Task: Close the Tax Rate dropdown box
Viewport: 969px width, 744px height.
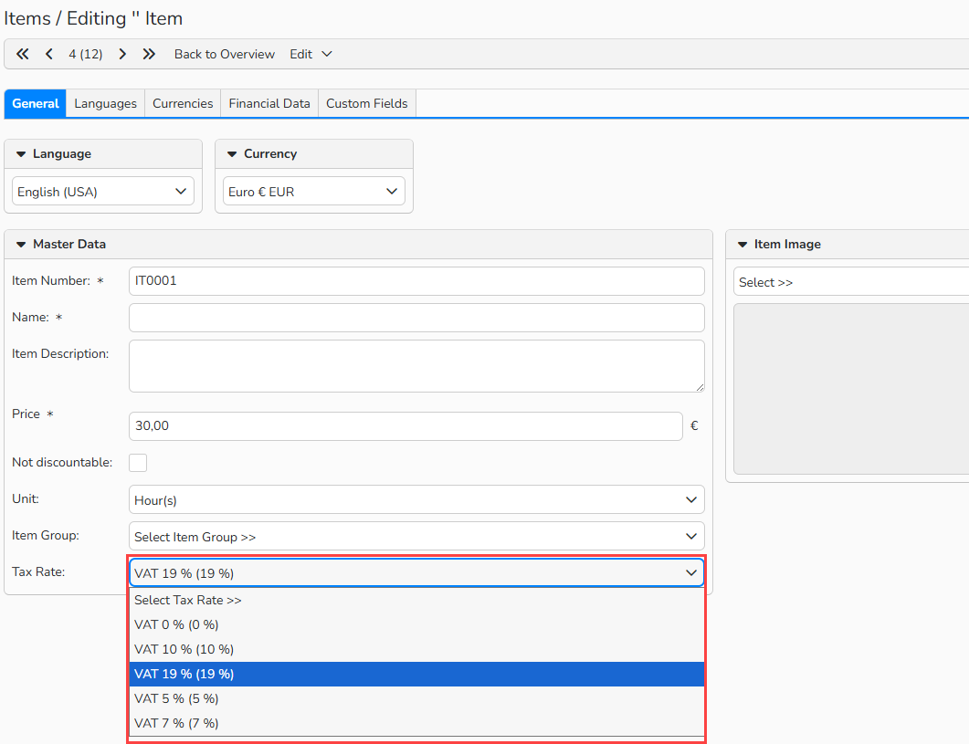Action: tap(416, 572)
